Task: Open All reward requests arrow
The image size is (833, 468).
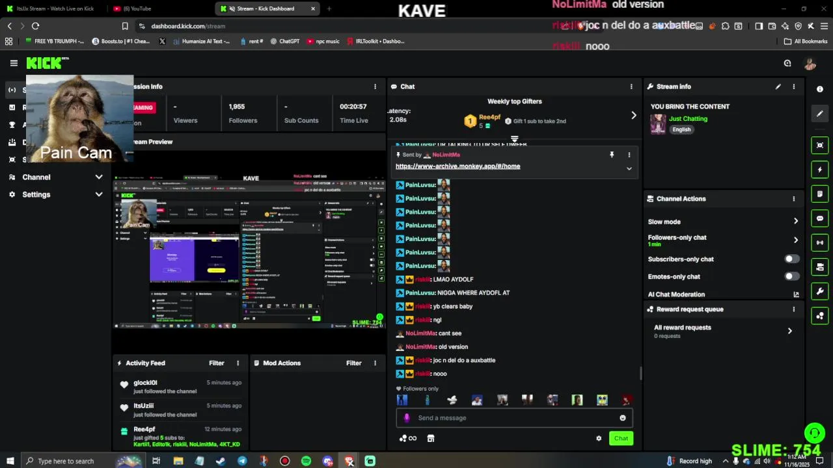Action: point(789,331)
